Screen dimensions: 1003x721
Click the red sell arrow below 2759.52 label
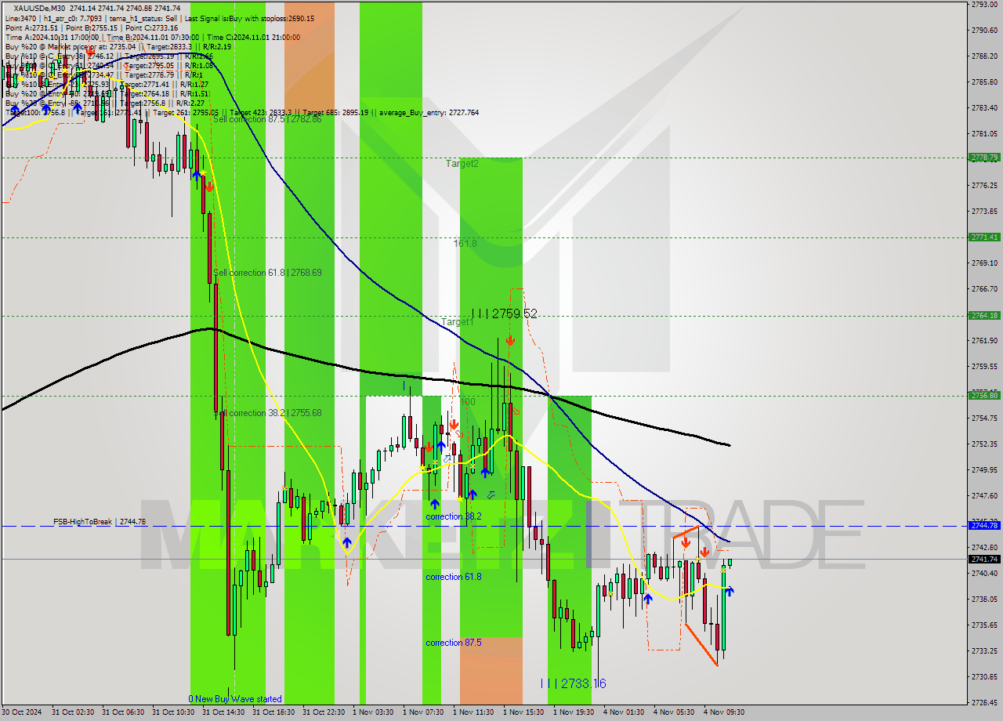pos(510,340)
